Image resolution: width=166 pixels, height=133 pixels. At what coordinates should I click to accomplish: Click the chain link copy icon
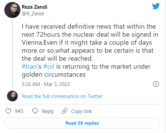tap(64, 111)
